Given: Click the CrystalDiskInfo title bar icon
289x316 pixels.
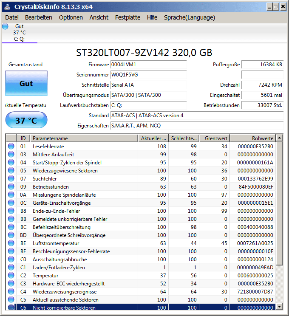Looking at the screenshot, I should click(8, 7).
